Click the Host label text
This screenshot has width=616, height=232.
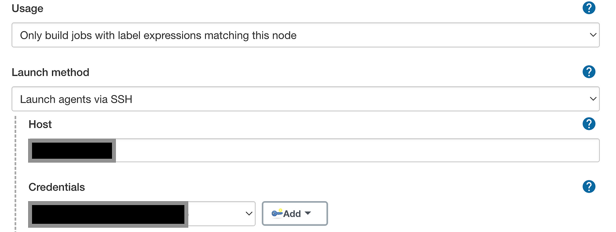40,125
